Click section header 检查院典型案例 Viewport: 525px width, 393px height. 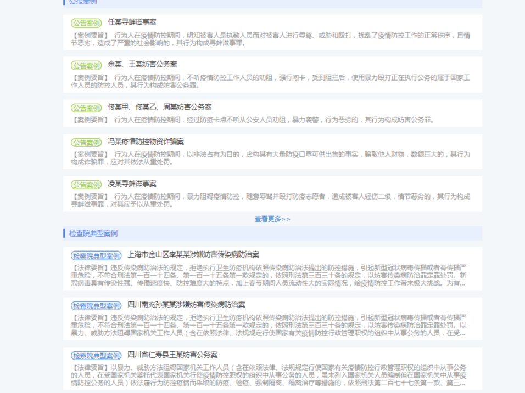[93, 233]
